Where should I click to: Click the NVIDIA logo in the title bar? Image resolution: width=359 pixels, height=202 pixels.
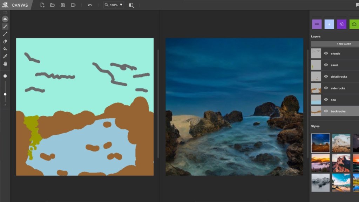[5, 5]
